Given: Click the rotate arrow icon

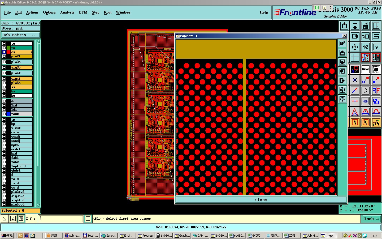Looking at the screenshot, I should (366, 91).
